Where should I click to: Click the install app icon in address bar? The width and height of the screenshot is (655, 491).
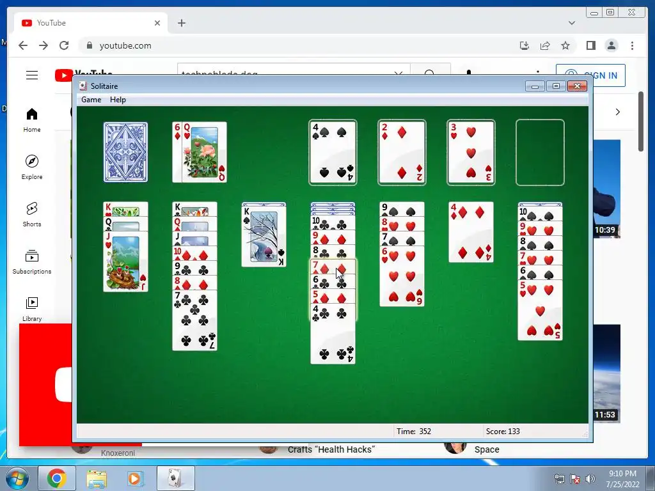pos(525,45)
